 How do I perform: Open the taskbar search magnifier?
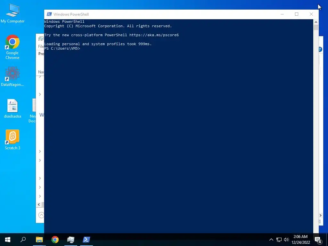(23, 240)
